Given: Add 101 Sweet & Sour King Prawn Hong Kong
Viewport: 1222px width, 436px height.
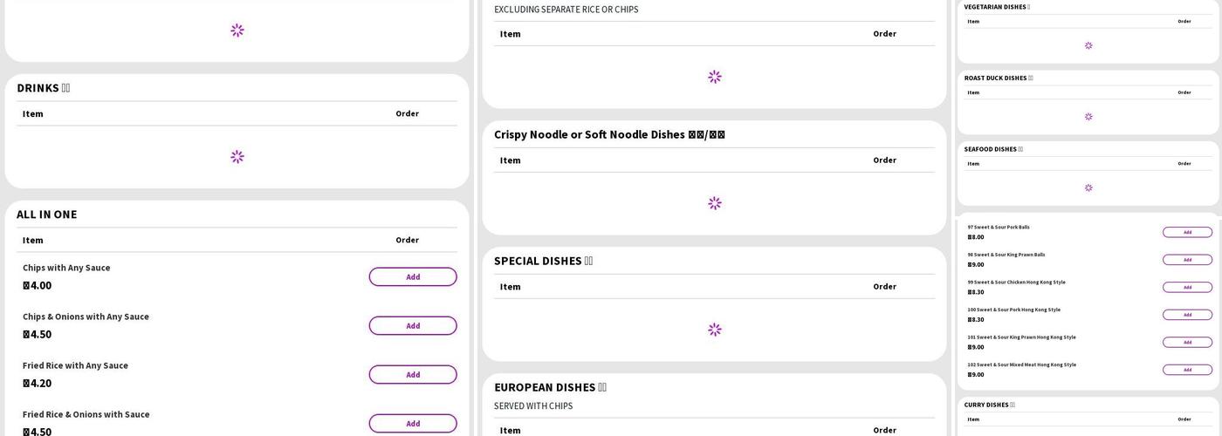Looking at the screenshot, I should [1187, 342].
